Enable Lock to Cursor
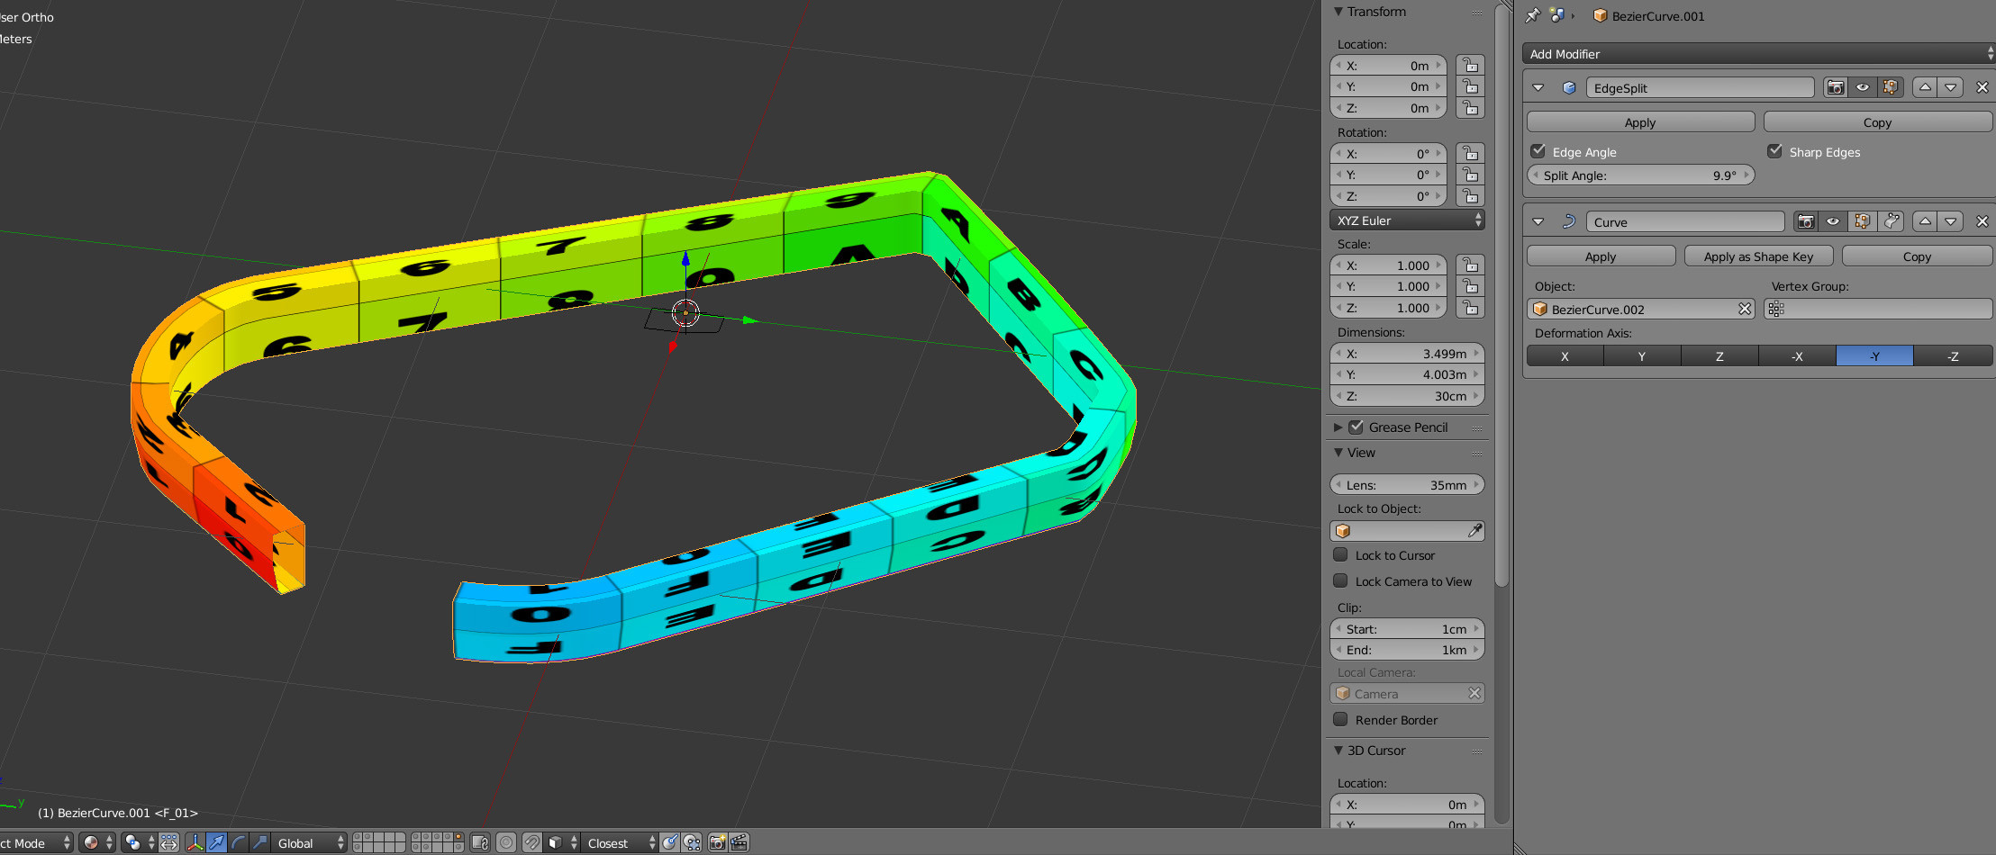The width and height of the screenshot is (1996, 855). click(x=1340, y=554)
